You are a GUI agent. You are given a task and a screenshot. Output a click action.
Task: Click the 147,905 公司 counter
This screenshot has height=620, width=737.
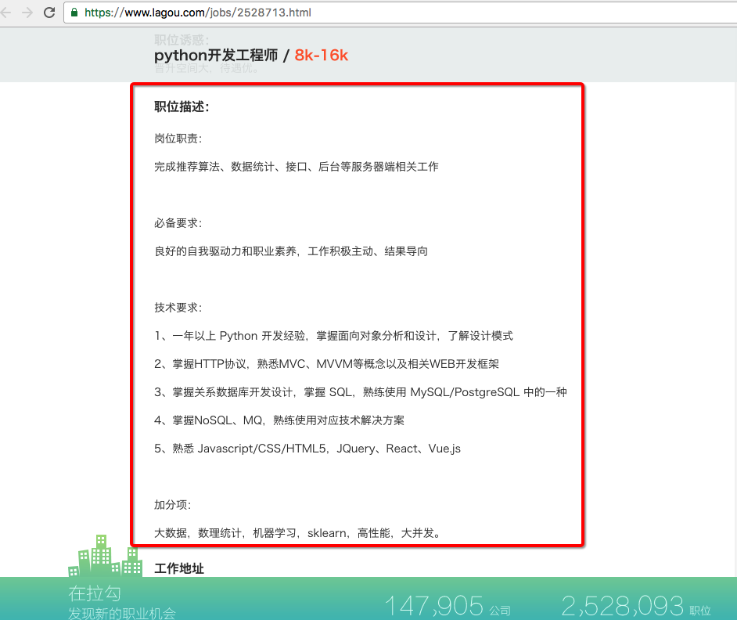pyautogui.click(x=447, y=606)
